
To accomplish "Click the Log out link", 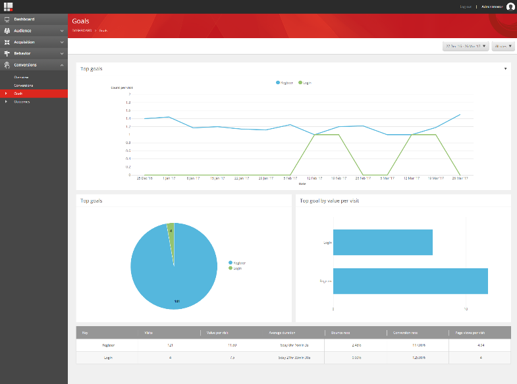I will (x=466, y=7).
